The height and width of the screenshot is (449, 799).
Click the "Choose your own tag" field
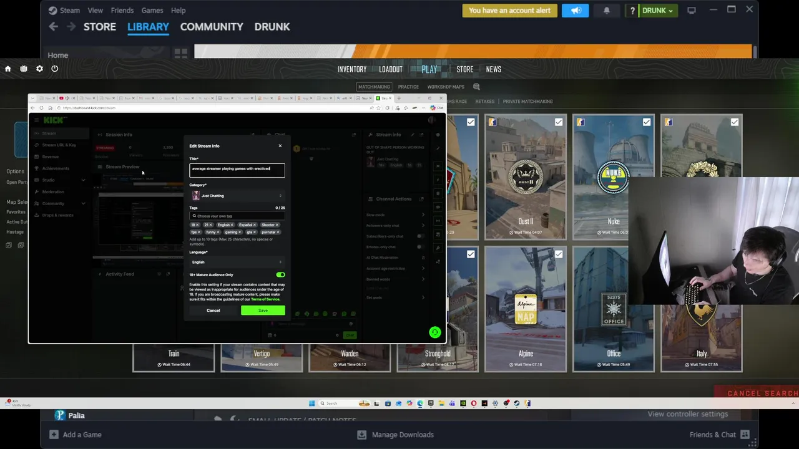[237, 216]
